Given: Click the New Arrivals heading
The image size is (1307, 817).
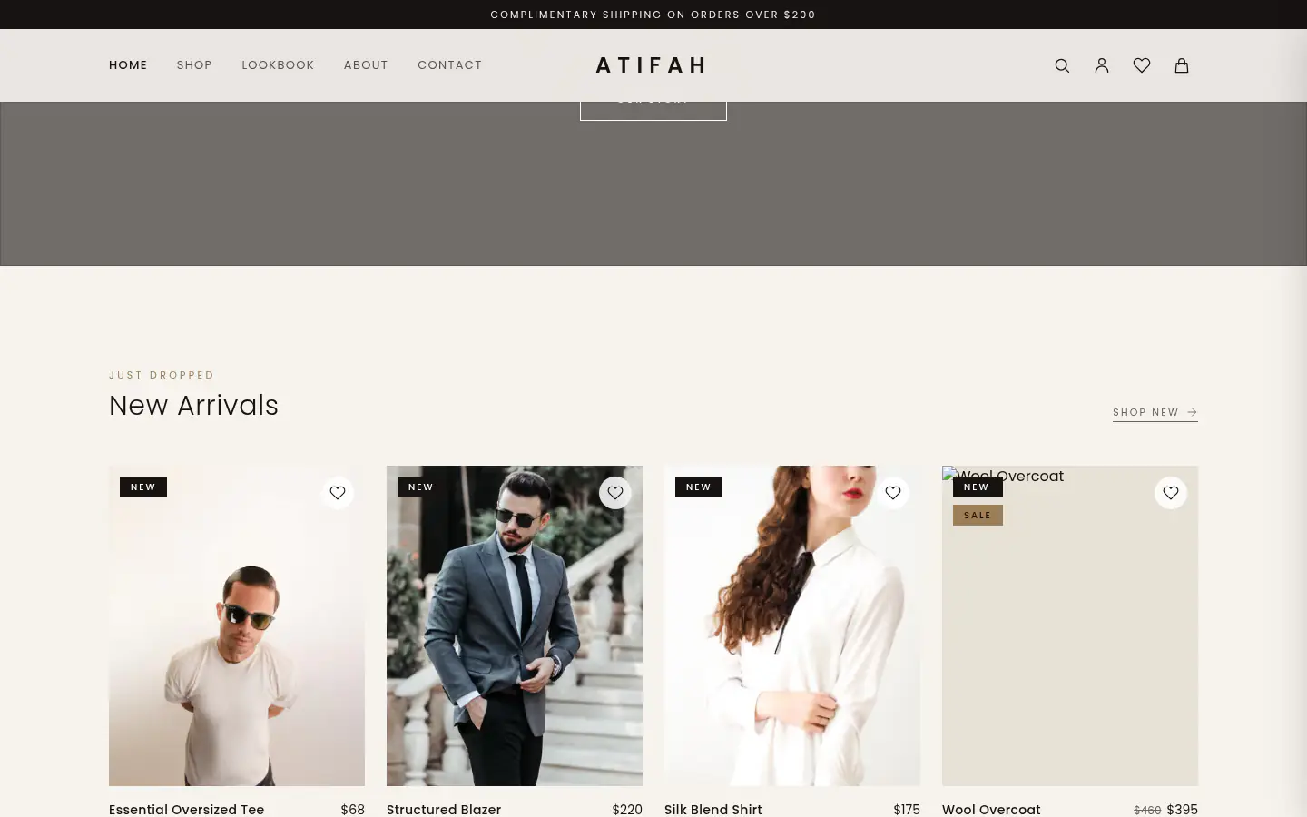Looking at the screenshot, I should [x=193, y=405].
